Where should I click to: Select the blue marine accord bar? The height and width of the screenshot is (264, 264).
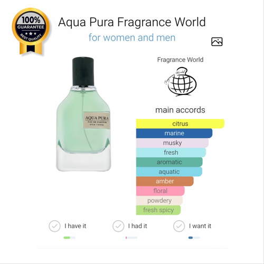174,133
